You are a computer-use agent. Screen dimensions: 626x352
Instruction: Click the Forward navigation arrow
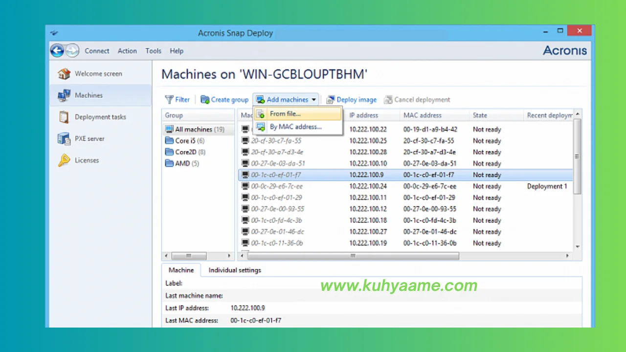point(72,50)
